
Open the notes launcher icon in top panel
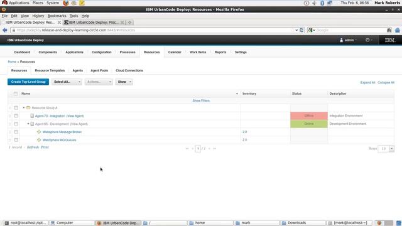[82, 3]
